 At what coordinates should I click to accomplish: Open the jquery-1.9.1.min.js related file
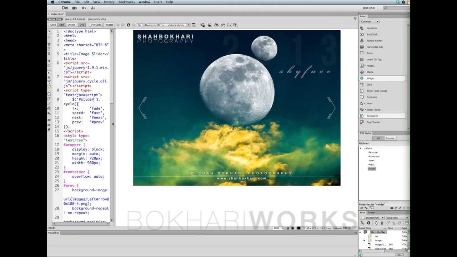point(74,19)
